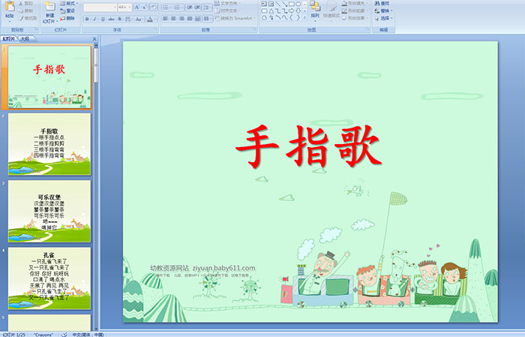Click the Cut (剪切) command
This screenshot has width=525, height=337.
click(x=25, y=3)
